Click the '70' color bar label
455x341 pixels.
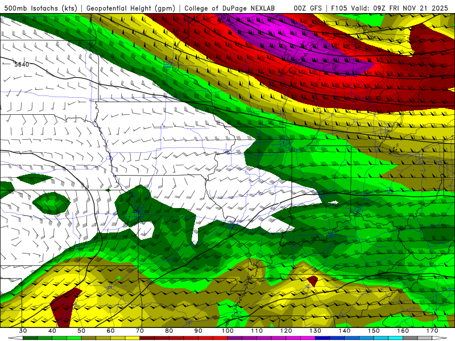(140, 331)
